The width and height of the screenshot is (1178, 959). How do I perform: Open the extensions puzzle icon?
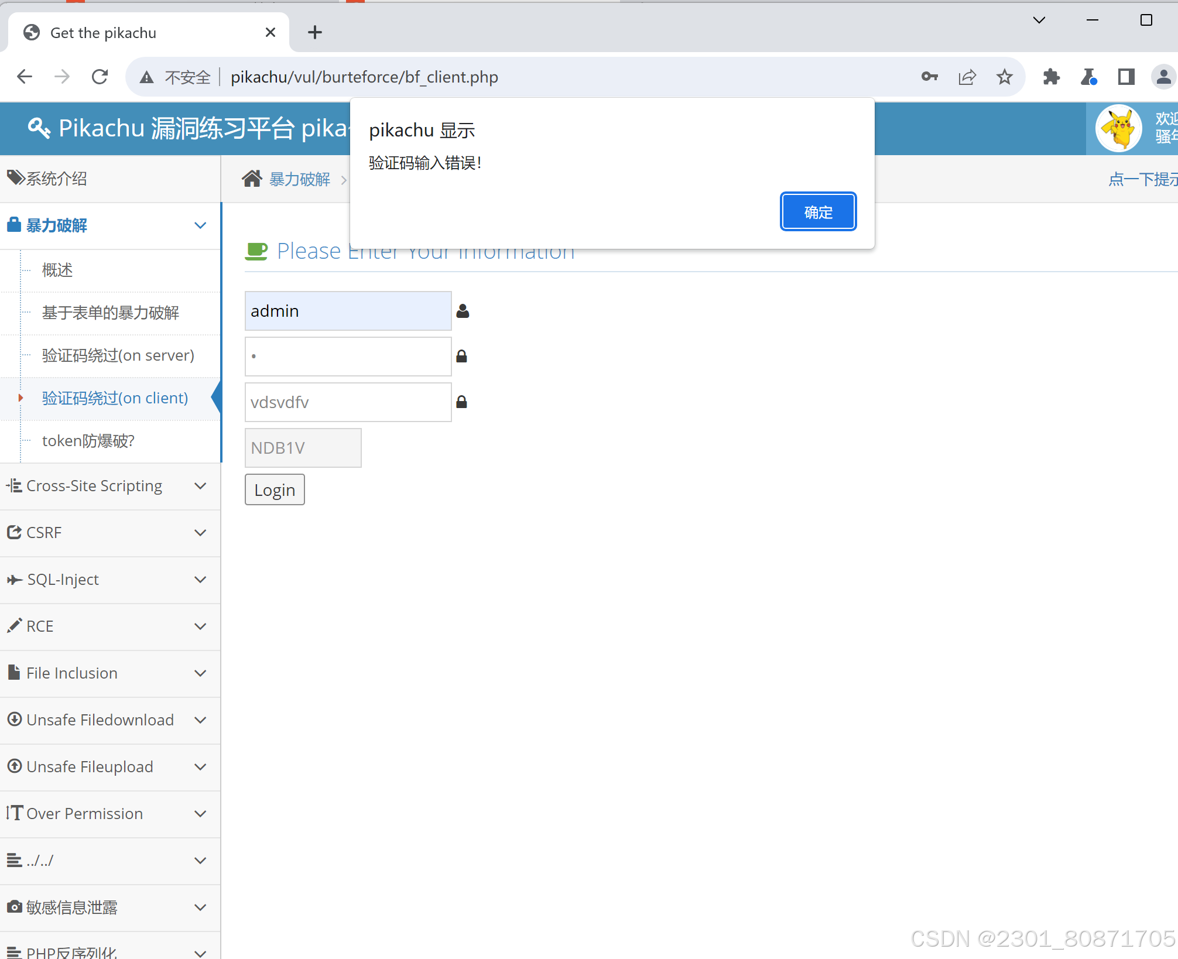click(x=1052, y=77)
